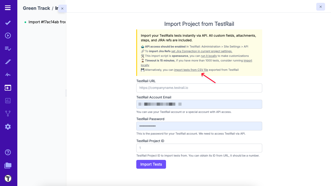The image size is (331, 186).
Task: Open Branches via the fork sidebar icon
Action: click(x=8, y=113)
